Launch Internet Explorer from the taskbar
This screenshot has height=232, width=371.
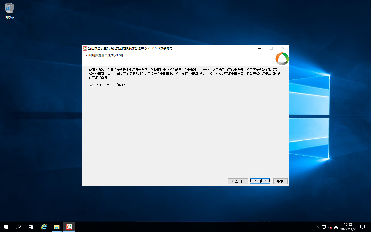[x=44, y=227]
